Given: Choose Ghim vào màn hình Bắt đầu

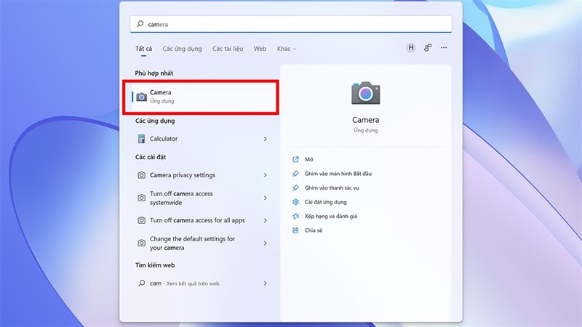Looking at the screenshot, I should point(338,174).
